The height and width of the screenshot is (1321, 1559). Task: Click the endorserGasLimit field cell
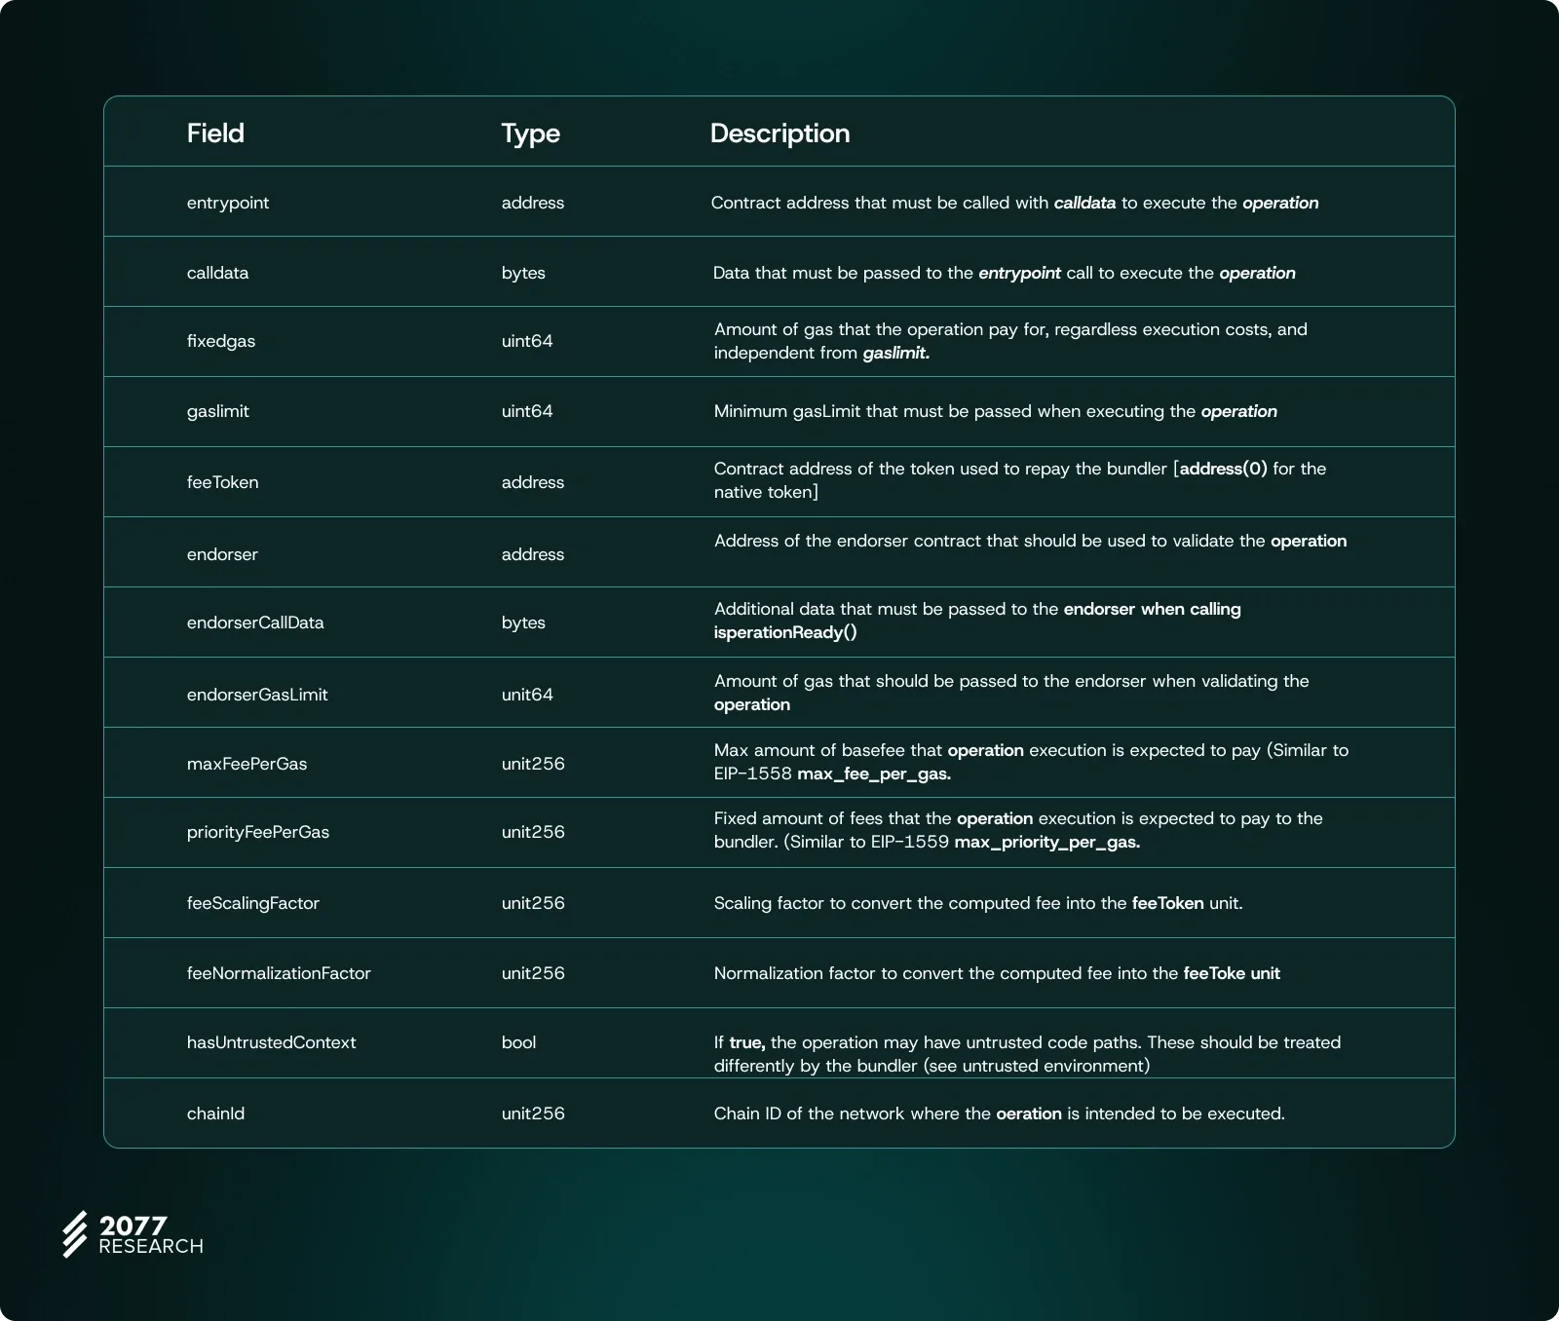click(x=257, y=695)
